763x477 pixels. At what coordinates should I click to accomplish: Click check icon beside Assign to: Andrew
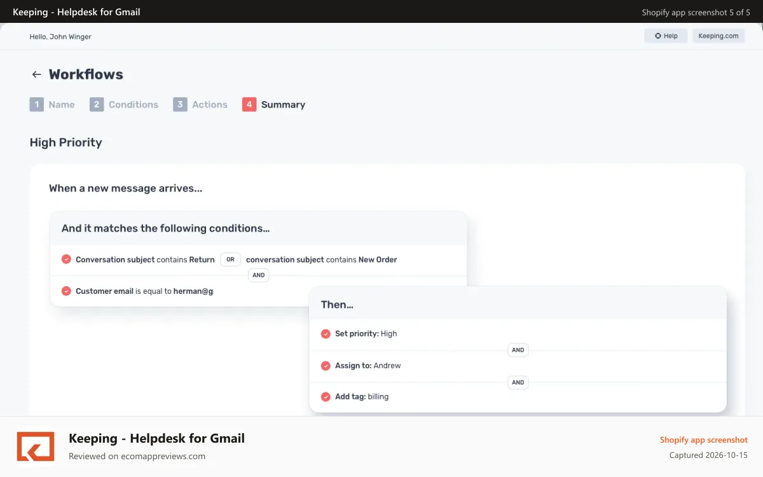tap(326, 366)
